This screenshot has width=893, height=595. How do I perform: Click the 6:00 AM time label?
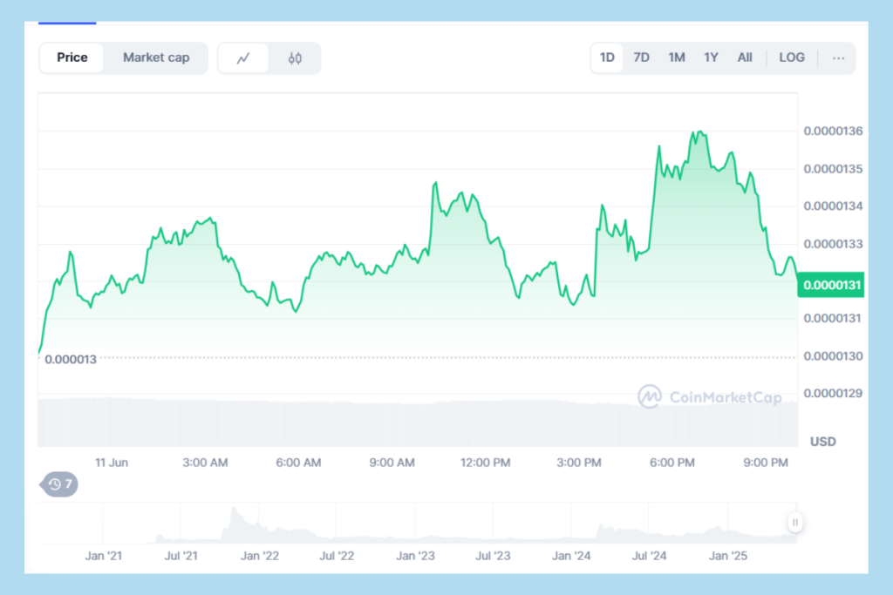[298, 463]
